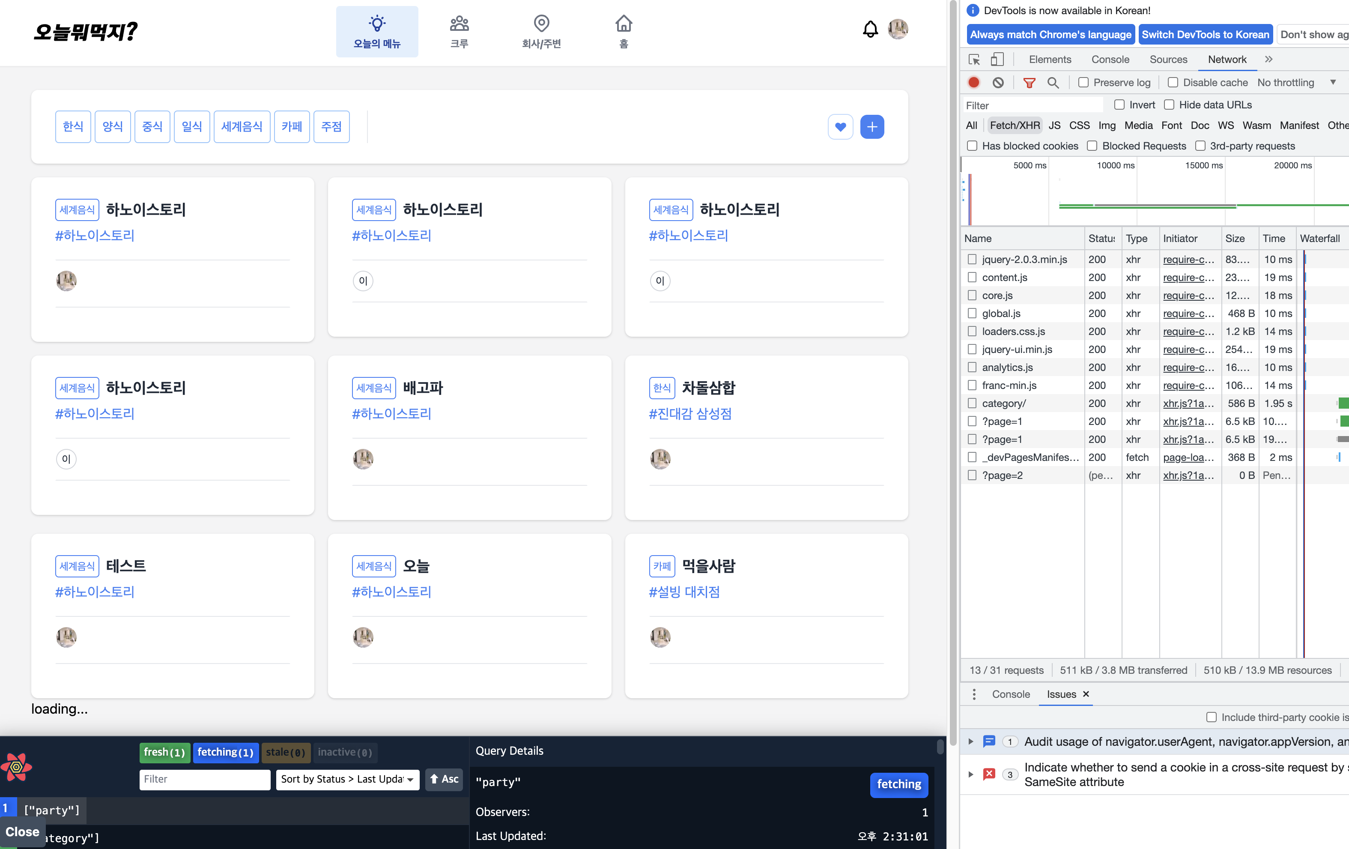
Task: Expand the SameSite cookie issue
Action: click(x=971, y=774)
